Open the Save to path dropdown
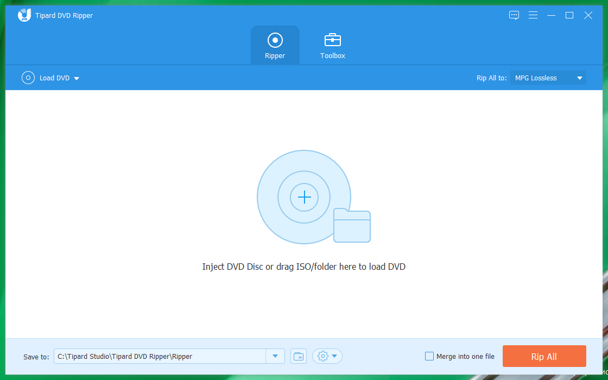 [x=275, y=356]
